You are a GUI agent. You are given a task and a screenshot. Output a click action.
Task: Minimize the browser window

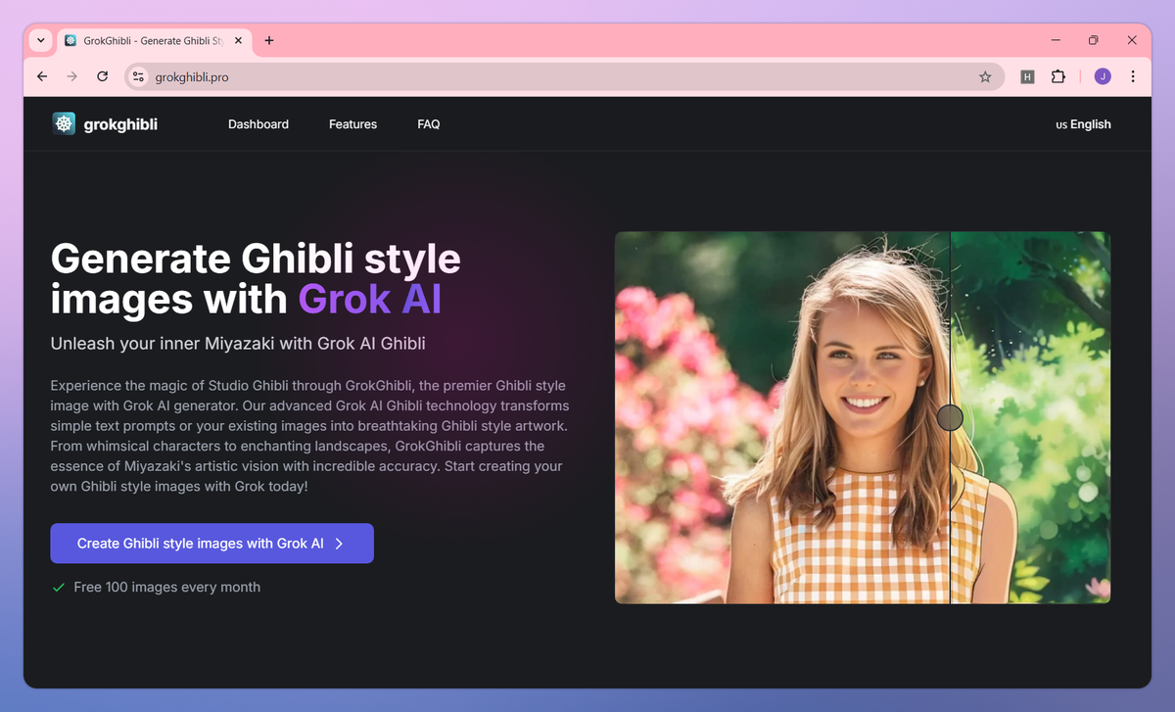[1056, 40]
